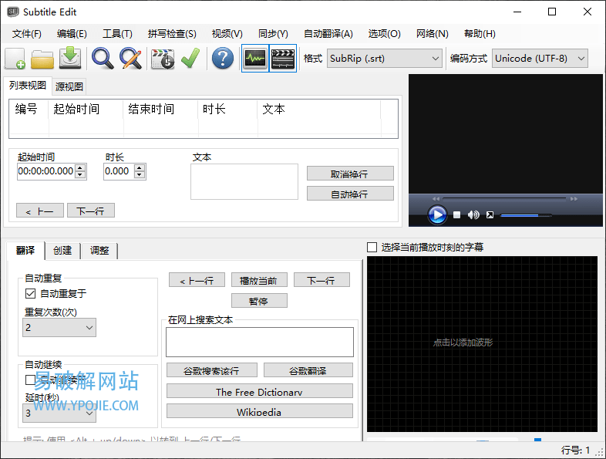Uncheck the 自动重复于 checkbox

[31, 294]
